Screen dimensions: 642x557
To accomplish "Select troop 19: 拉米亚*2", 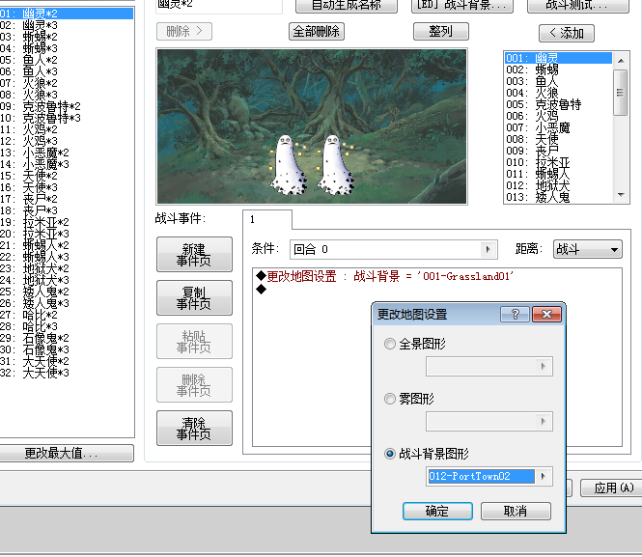I will pyautogui.click(x=67, y=222).
